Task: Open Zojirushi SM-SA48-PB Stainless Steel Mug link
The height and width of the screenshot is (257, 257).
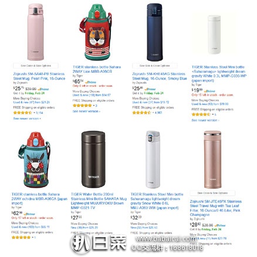Action: pos(39,76)
